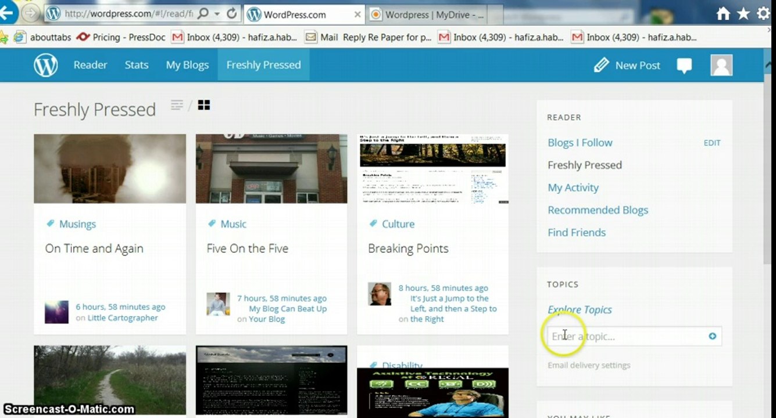This screenshot has height=418, width=776.
Task: Refresh the page with the reload icon
Action: point(231,13)
